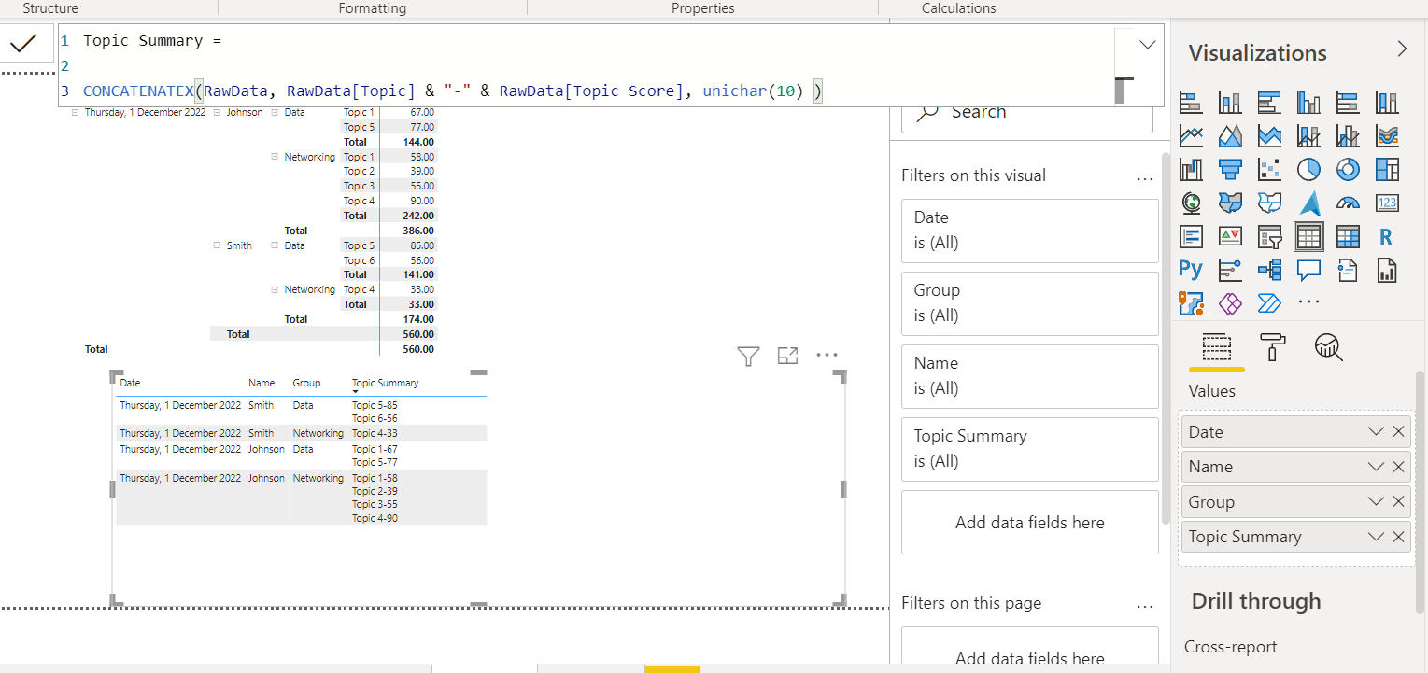Select KPI visual
The image size is (1428, 673).
(x=1230, y=236)
